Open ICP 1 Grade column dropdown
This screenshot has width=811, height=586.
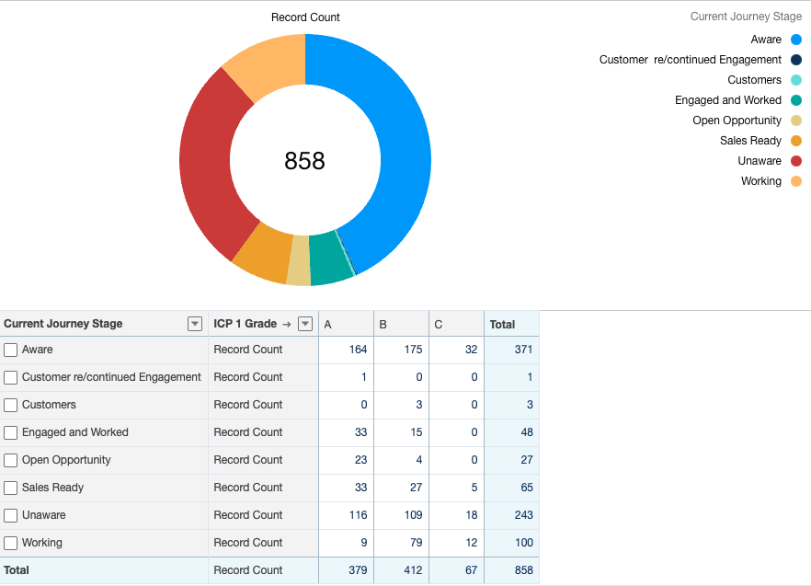click(305, 324)
